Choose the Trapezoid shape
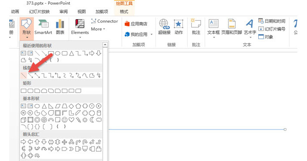The image size is (307, 161). [x=64, y=106]
